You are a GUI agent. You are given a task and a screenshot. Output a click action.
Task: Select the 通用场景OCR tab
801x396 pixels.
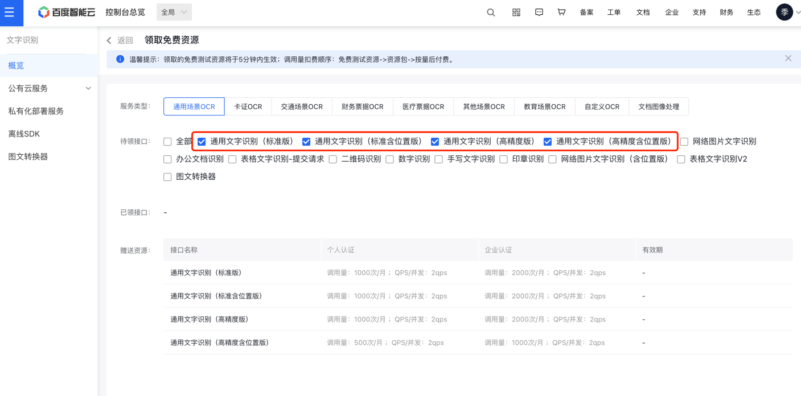click(x=194, y=106)
